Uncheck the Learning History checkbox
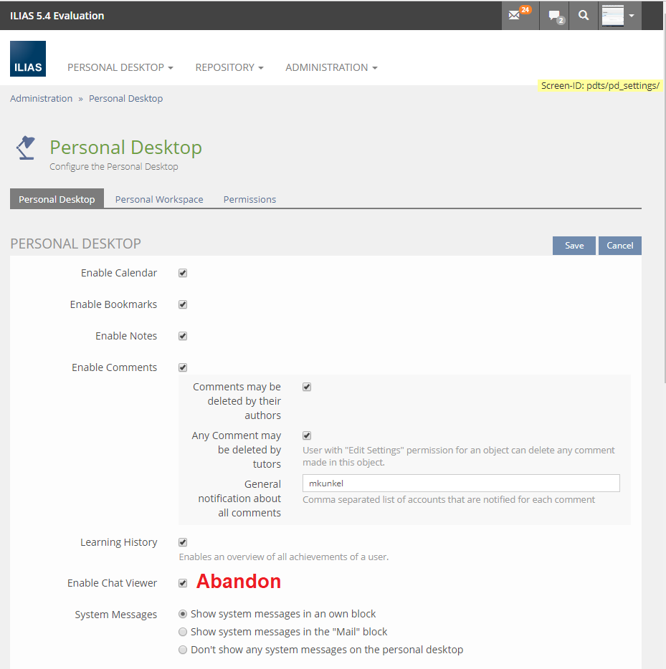Screen dimensions: 666x669 (183, 542)
